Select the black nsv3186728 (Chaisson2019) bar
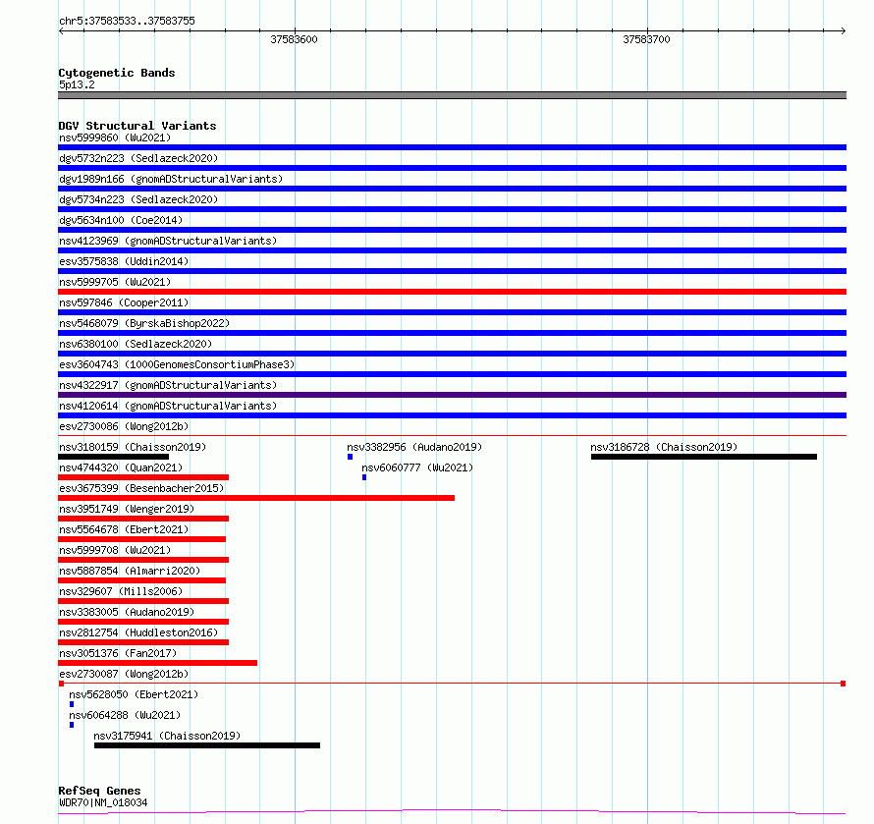This screenshot has width=874, height=824. 704,457
